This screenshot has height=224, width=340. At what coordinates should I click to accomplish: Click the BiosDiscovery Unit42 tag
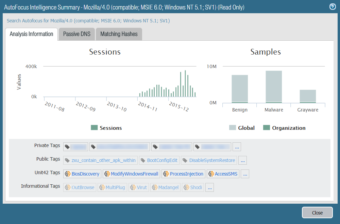pos(82,174)
